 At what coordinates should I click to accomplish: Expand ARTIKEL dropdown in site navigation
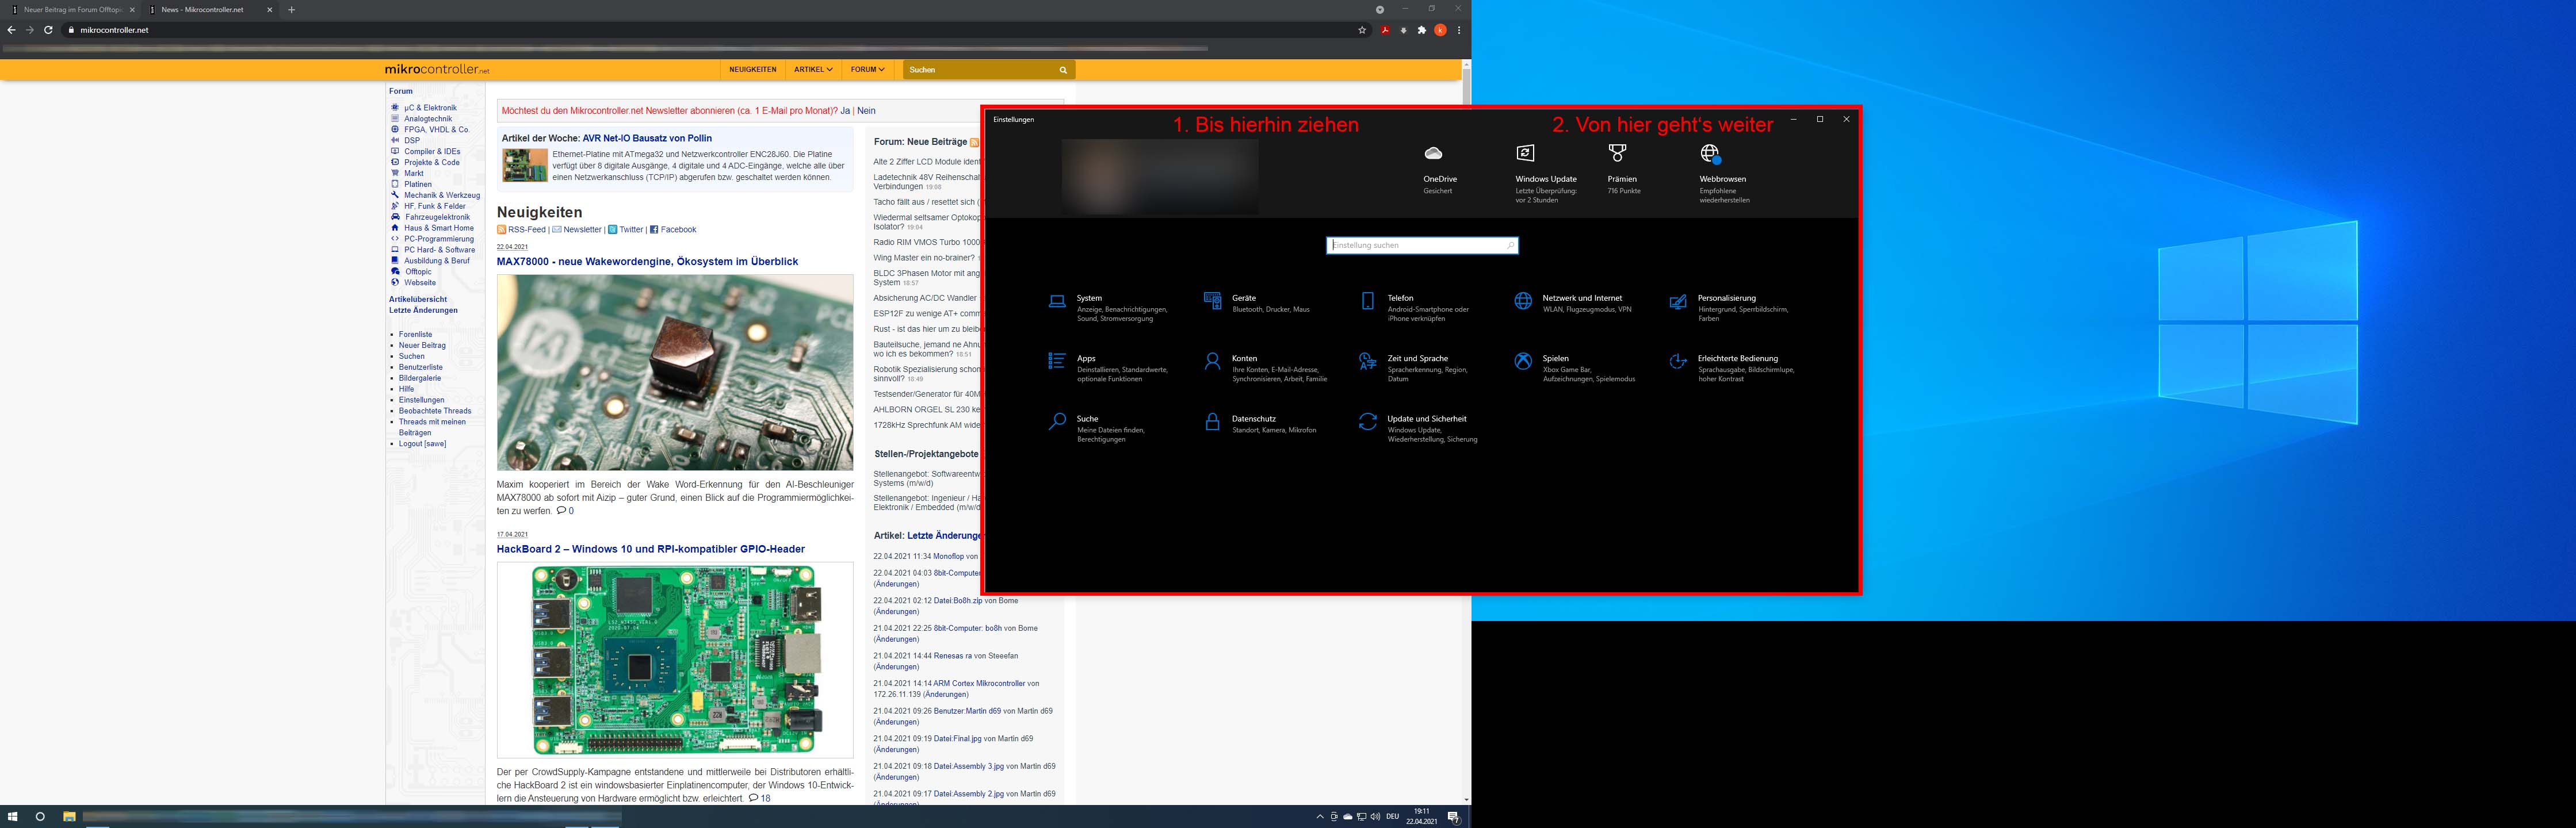pos(813,70)
